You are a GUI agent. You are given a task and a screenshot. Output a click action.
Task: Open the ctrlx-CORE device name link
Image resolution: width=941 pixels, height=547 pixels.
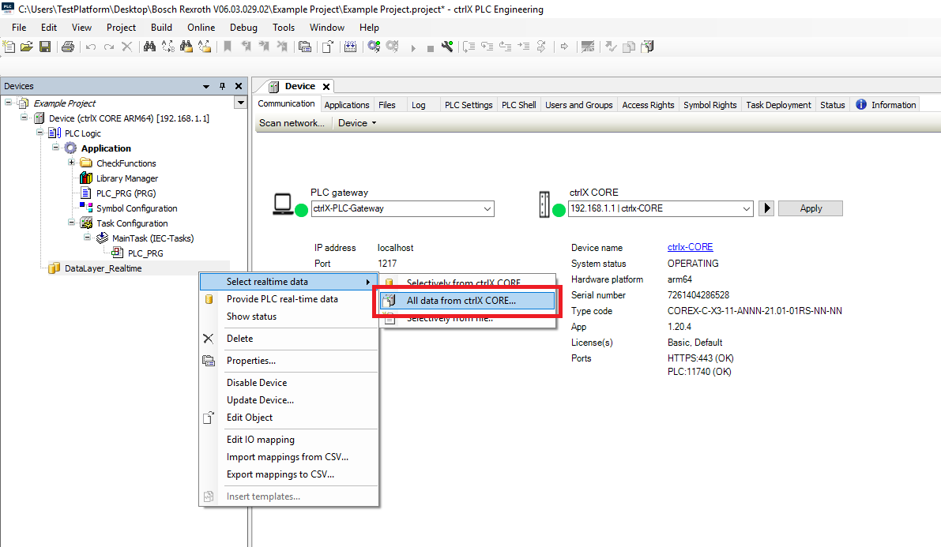point(690,248)
